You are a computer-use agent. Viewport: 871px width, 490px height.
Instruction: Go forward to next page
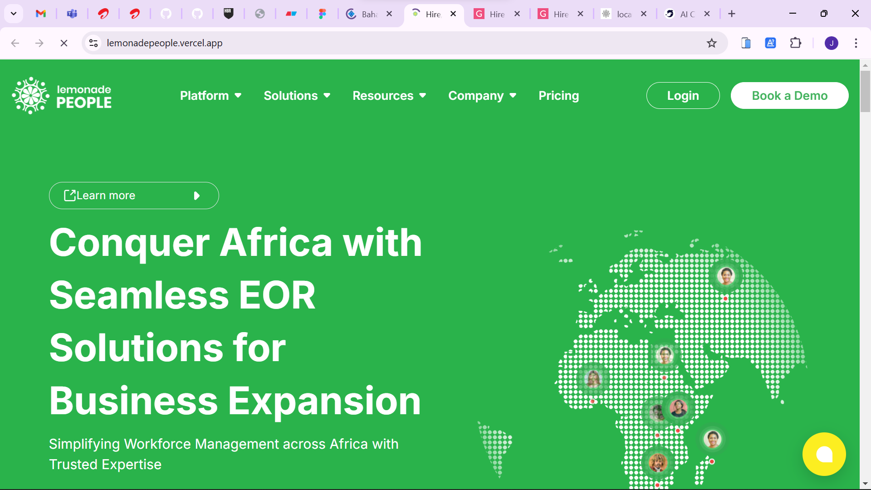[39, 43]
